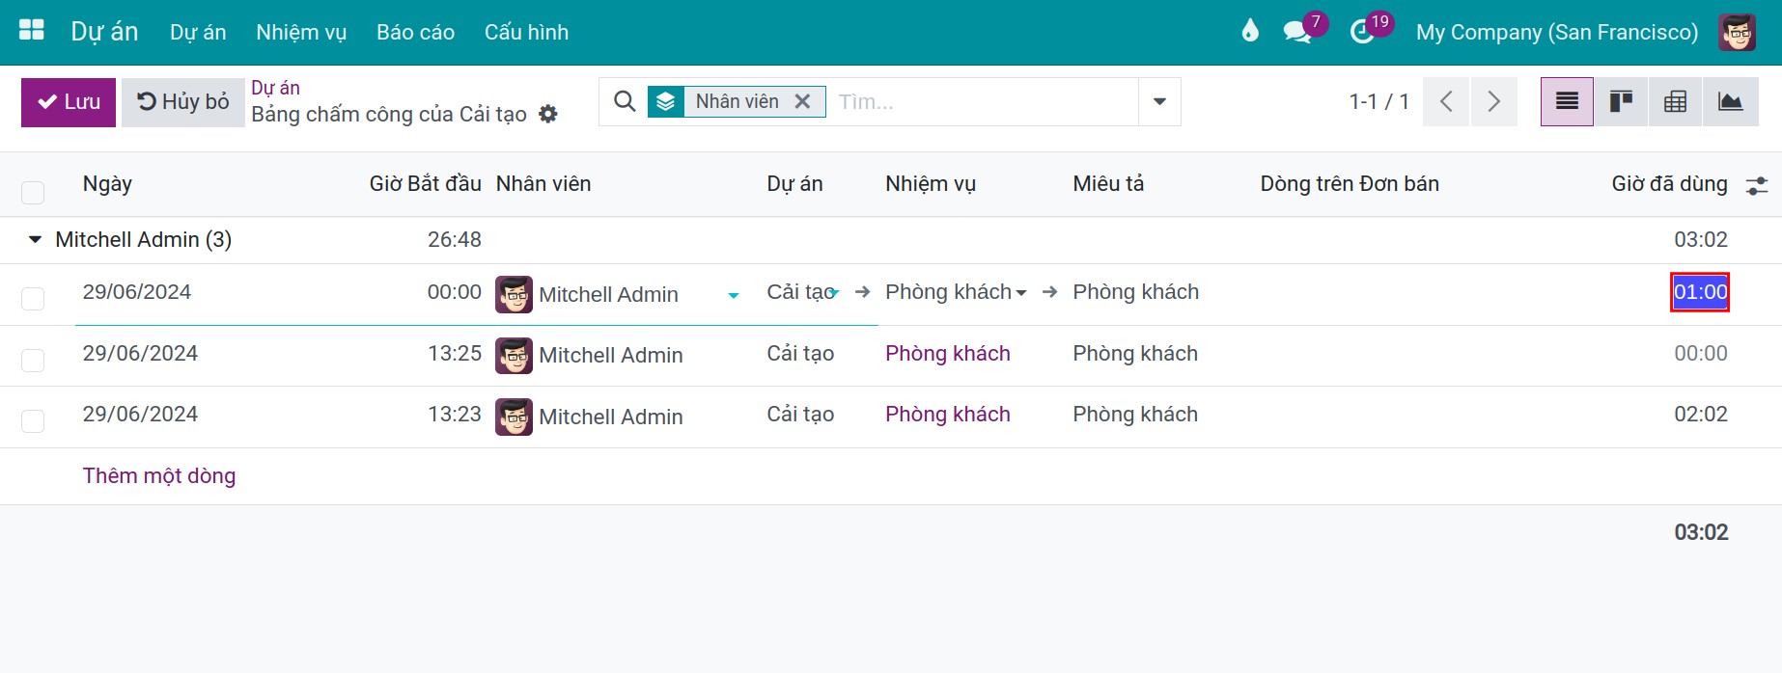Viewport: 1782px width, 673px height.
Task: Open the settings gear next to breadcrumb
Action: tap(548, 114)
